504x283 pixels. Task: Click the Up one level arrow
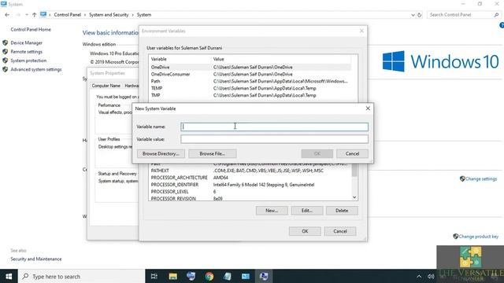pyautogui.click(x=34, y=15)
